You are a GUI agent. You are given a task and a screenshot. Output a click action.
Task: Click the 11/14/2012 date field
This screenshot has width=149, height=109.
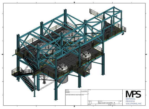click(x=84, y=91)
